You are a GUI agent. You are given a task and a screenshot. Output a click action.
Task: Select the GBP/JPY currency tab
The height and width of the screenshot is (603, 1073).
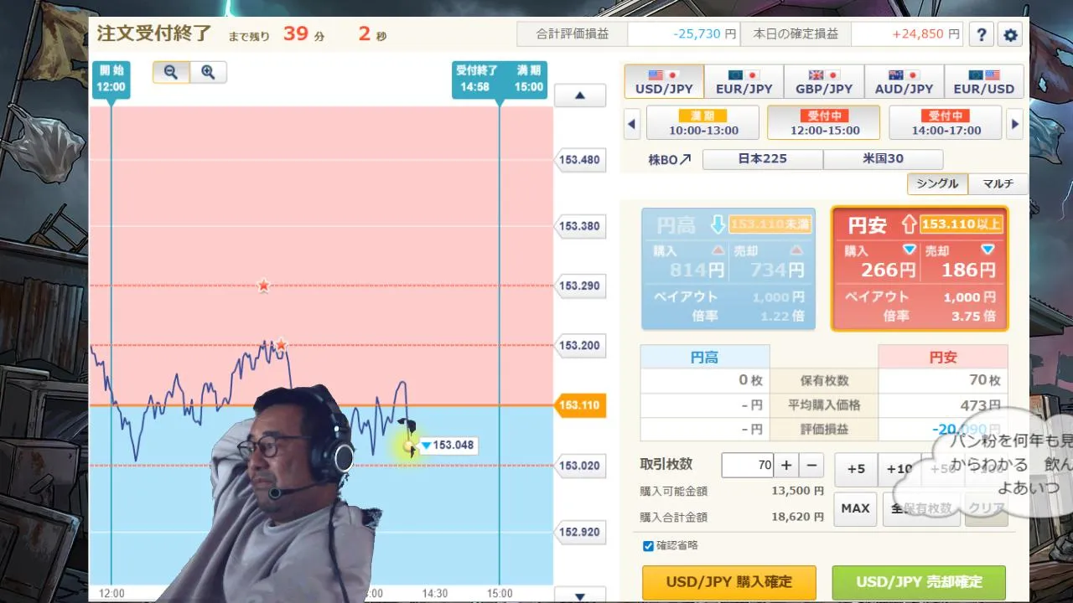823,81
